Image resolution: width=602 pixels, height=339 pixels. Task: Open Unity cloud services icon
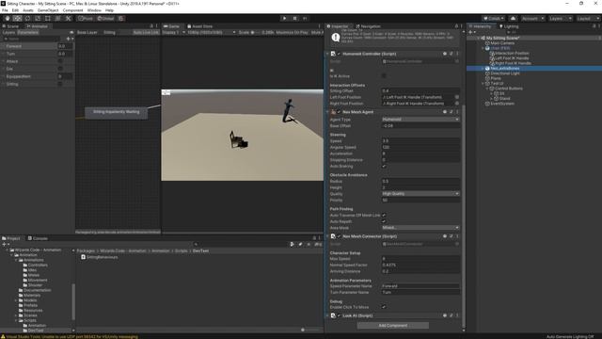513,19
